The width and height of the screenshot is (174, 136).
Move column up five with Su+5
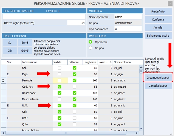pyautogui.click(x=25, y=43)
